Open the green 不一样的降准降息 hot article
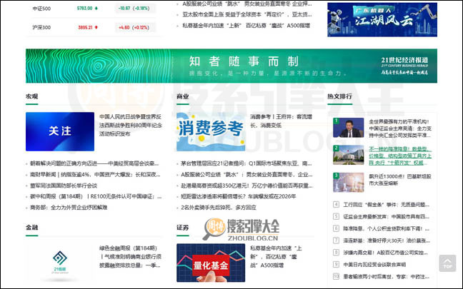The width and height of the screenshot is (463, 289). pyautogui.click(x=400, y=156)
